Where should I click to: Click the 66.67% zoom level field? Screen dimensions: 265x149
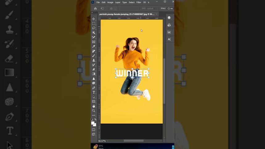click(102, 141)
